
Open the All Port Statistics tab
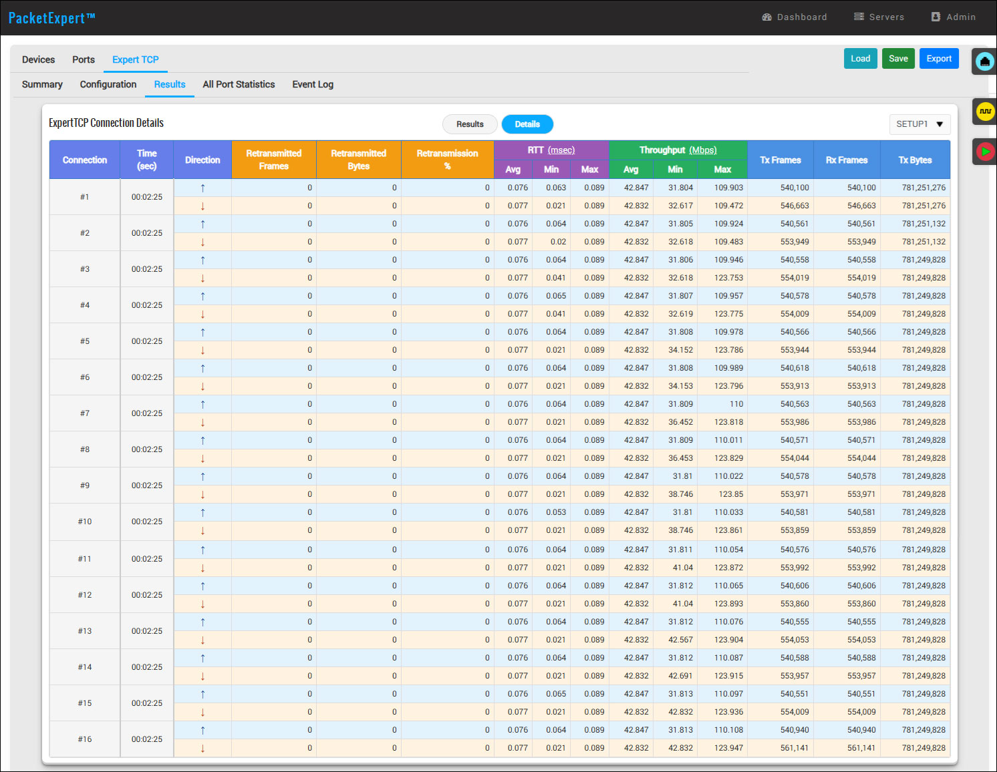[239, 84]
